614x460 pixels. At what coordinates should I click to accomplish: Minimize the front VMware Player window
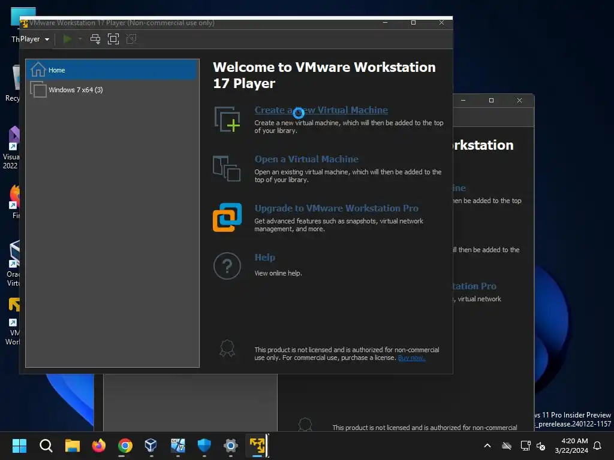coord(385,23)
